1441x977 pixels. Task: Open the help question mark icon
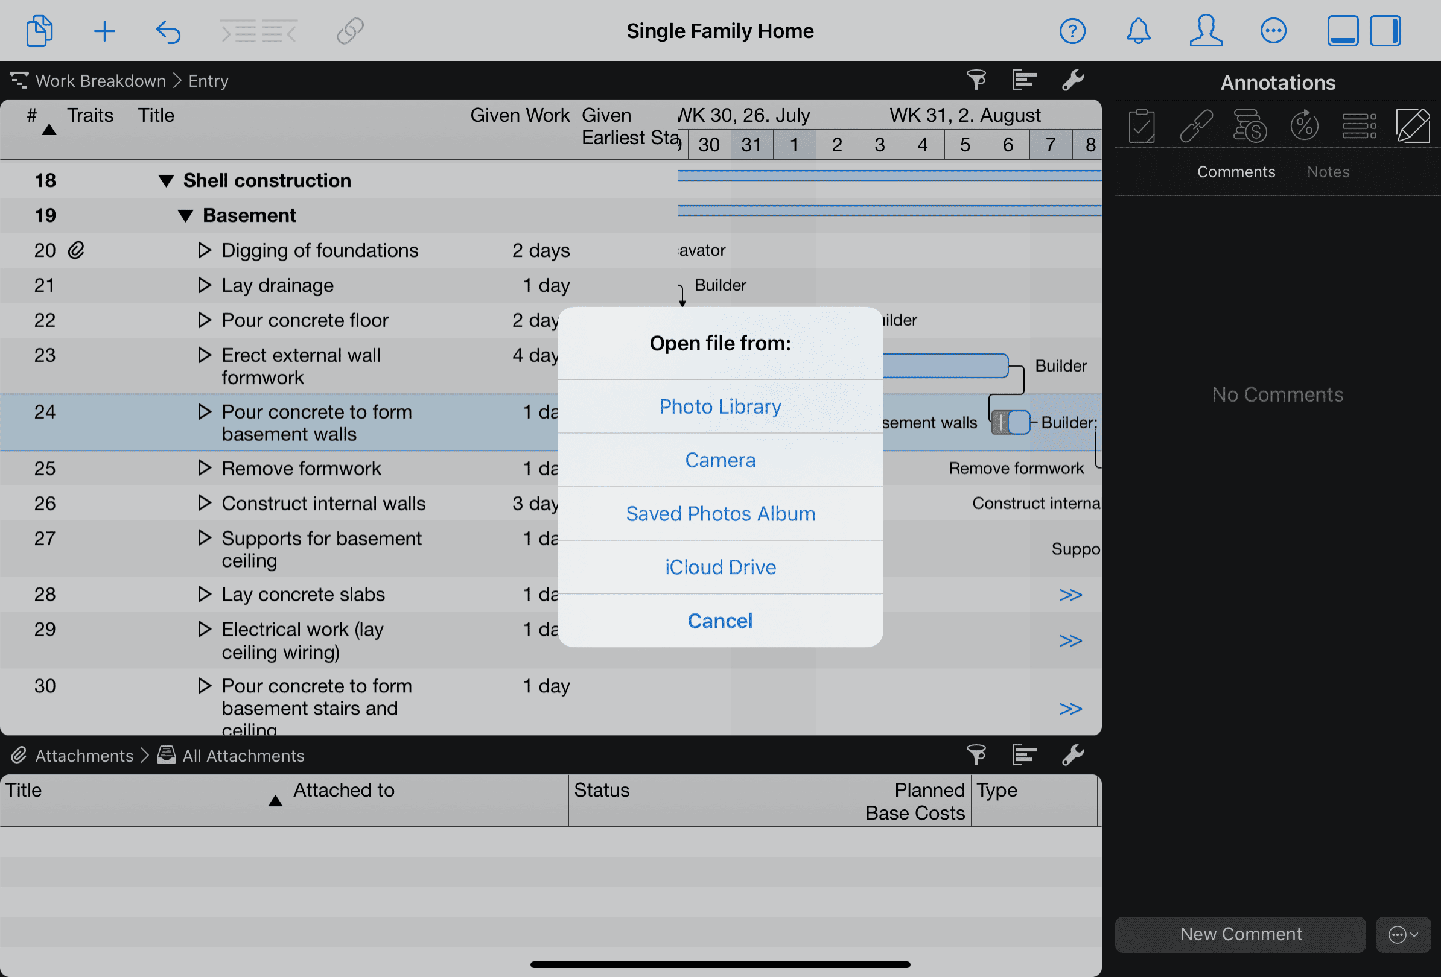tap(1072, 31)
